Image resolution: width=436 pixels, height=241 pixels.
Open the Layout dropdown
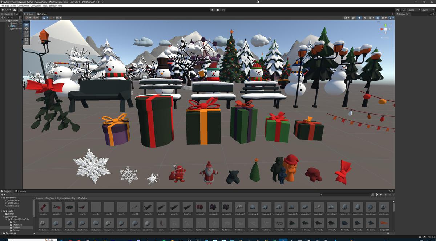[x=428, y=10]
